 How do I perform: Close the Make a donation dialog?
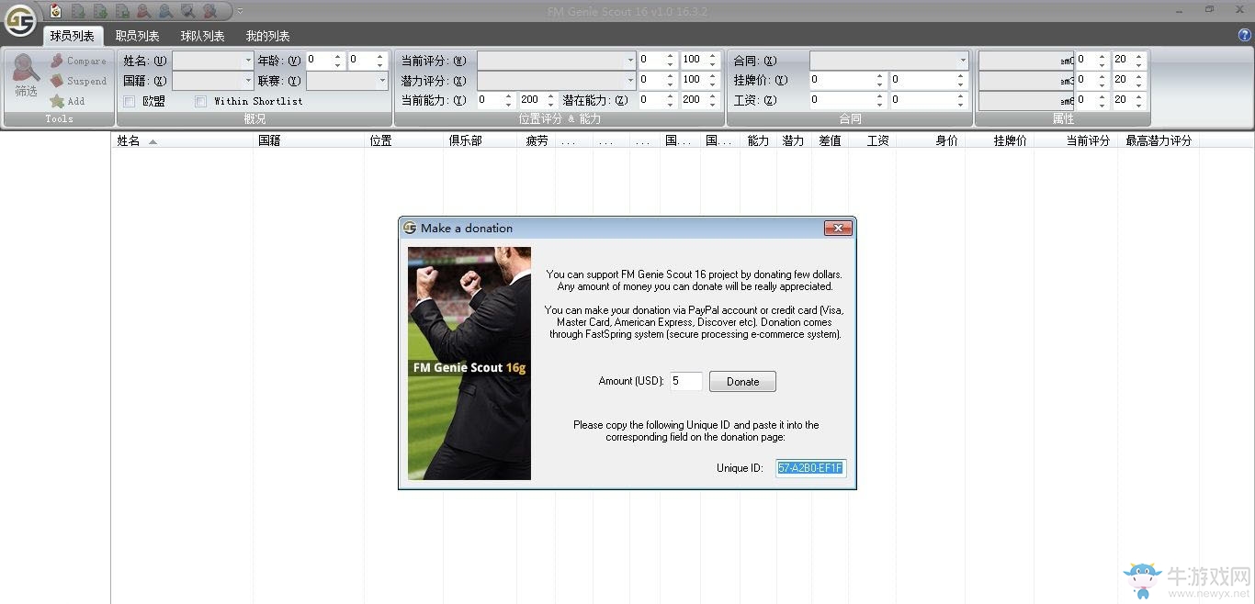(837, 229)
